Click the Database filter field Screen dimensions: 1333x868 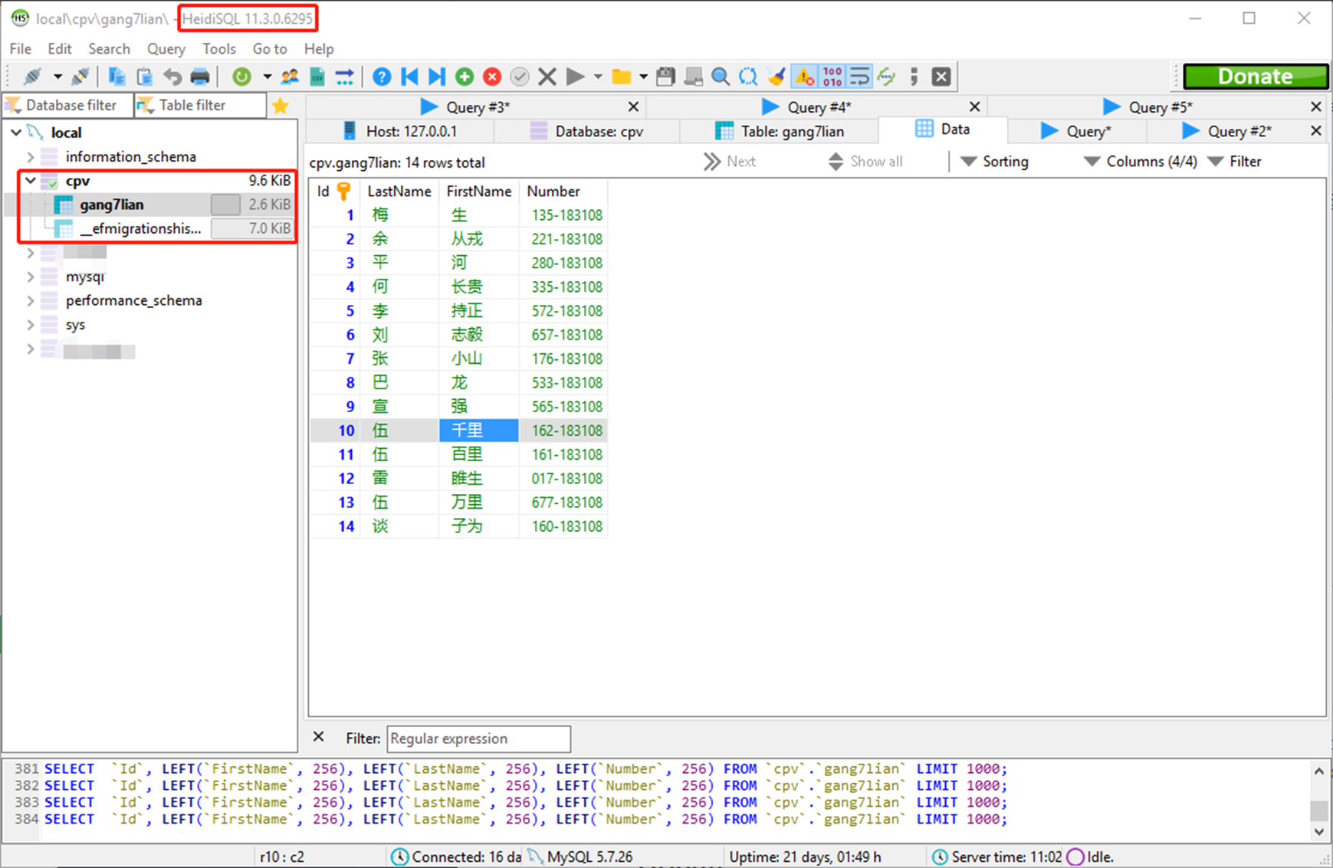pos(69,105)
